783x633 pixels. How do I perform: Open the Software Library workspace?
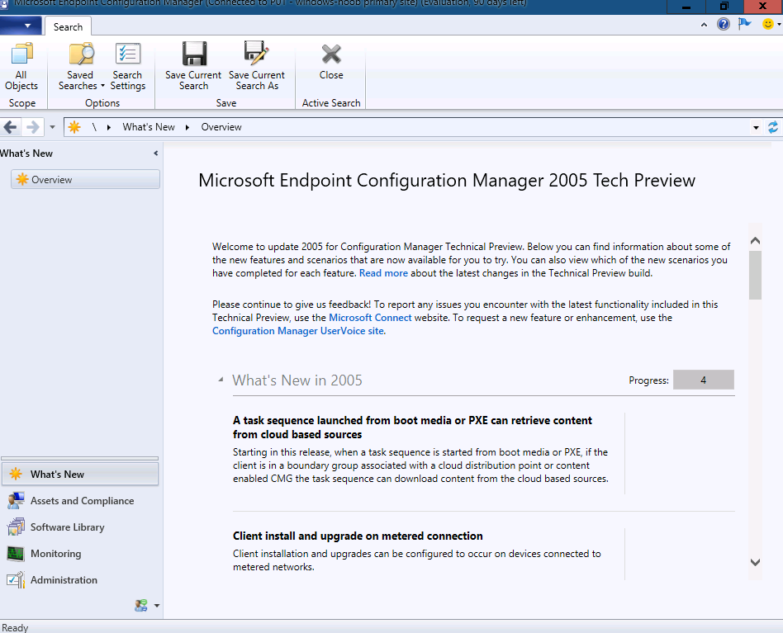80,527
